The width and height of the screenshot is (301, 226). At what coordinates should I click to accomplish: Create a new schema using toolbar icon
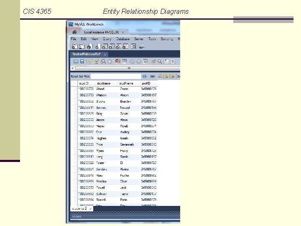click(98, 46)
